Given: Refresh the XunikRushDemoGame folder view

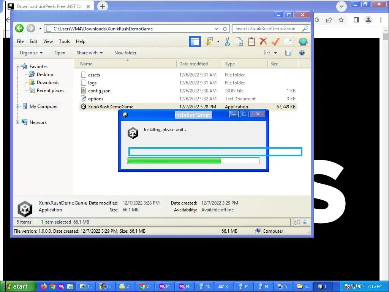Looking at the screenshot, I should [x=225, y=29].
